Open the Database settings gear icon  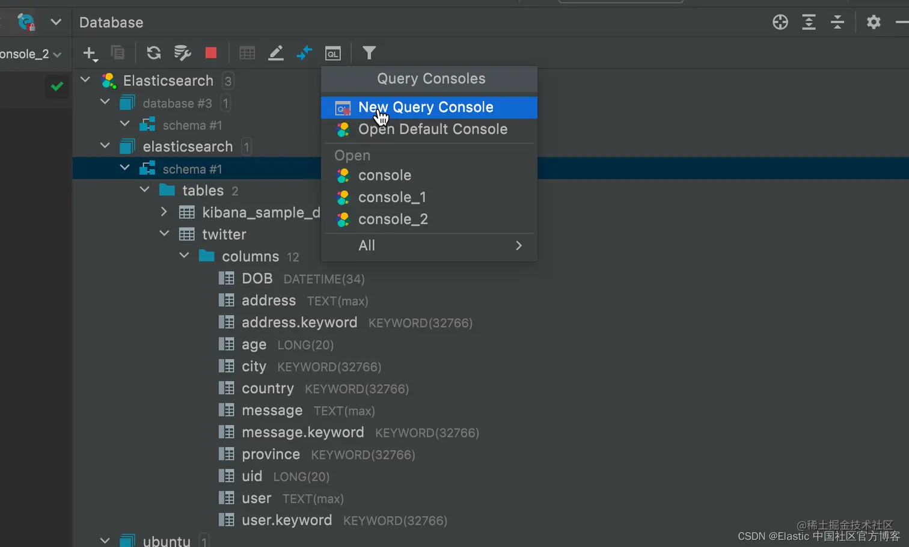873,22
